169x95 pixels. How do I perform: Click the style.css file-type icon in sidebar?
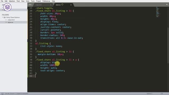click(6, 22)
